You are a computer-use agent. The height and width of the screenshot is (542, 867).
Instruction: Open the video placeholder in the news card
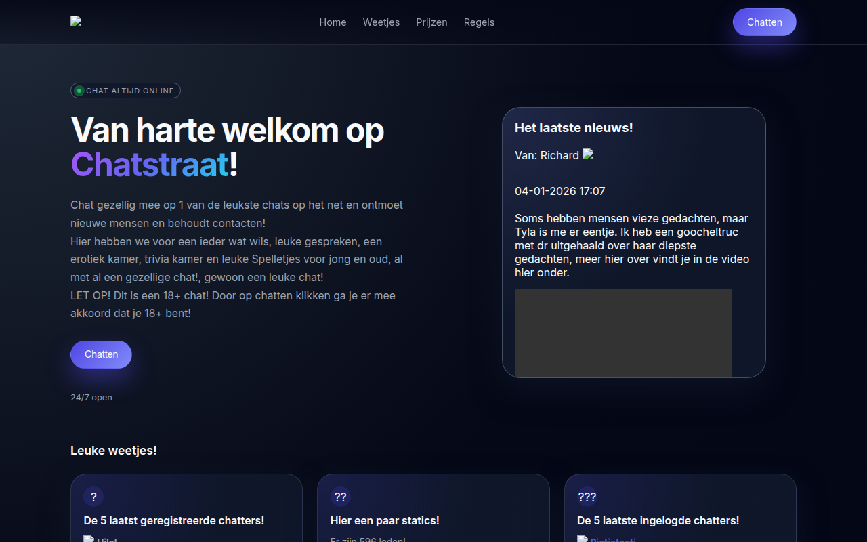click(623, 333)
